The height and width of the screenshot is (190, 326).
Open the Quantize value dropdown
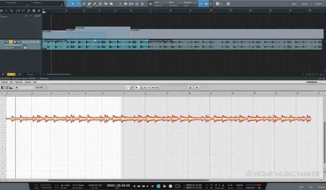coord(161,2)
